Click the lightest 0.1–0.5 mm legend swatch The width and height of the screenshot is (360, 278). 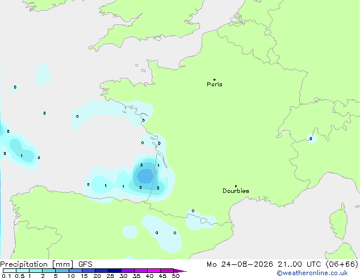10,271
